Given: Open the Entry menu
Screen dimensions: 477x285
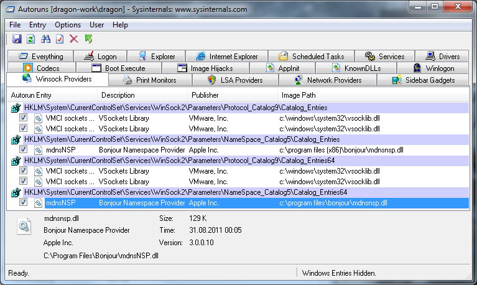Looking at the screenshot, I should coord(37,25).
